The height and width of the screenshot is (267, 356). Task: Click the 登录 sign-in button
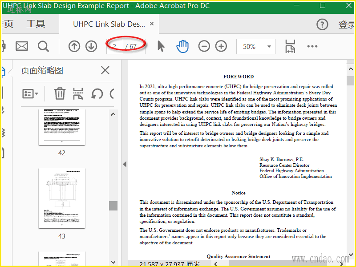pyautogui.click(x=347, y=24)
